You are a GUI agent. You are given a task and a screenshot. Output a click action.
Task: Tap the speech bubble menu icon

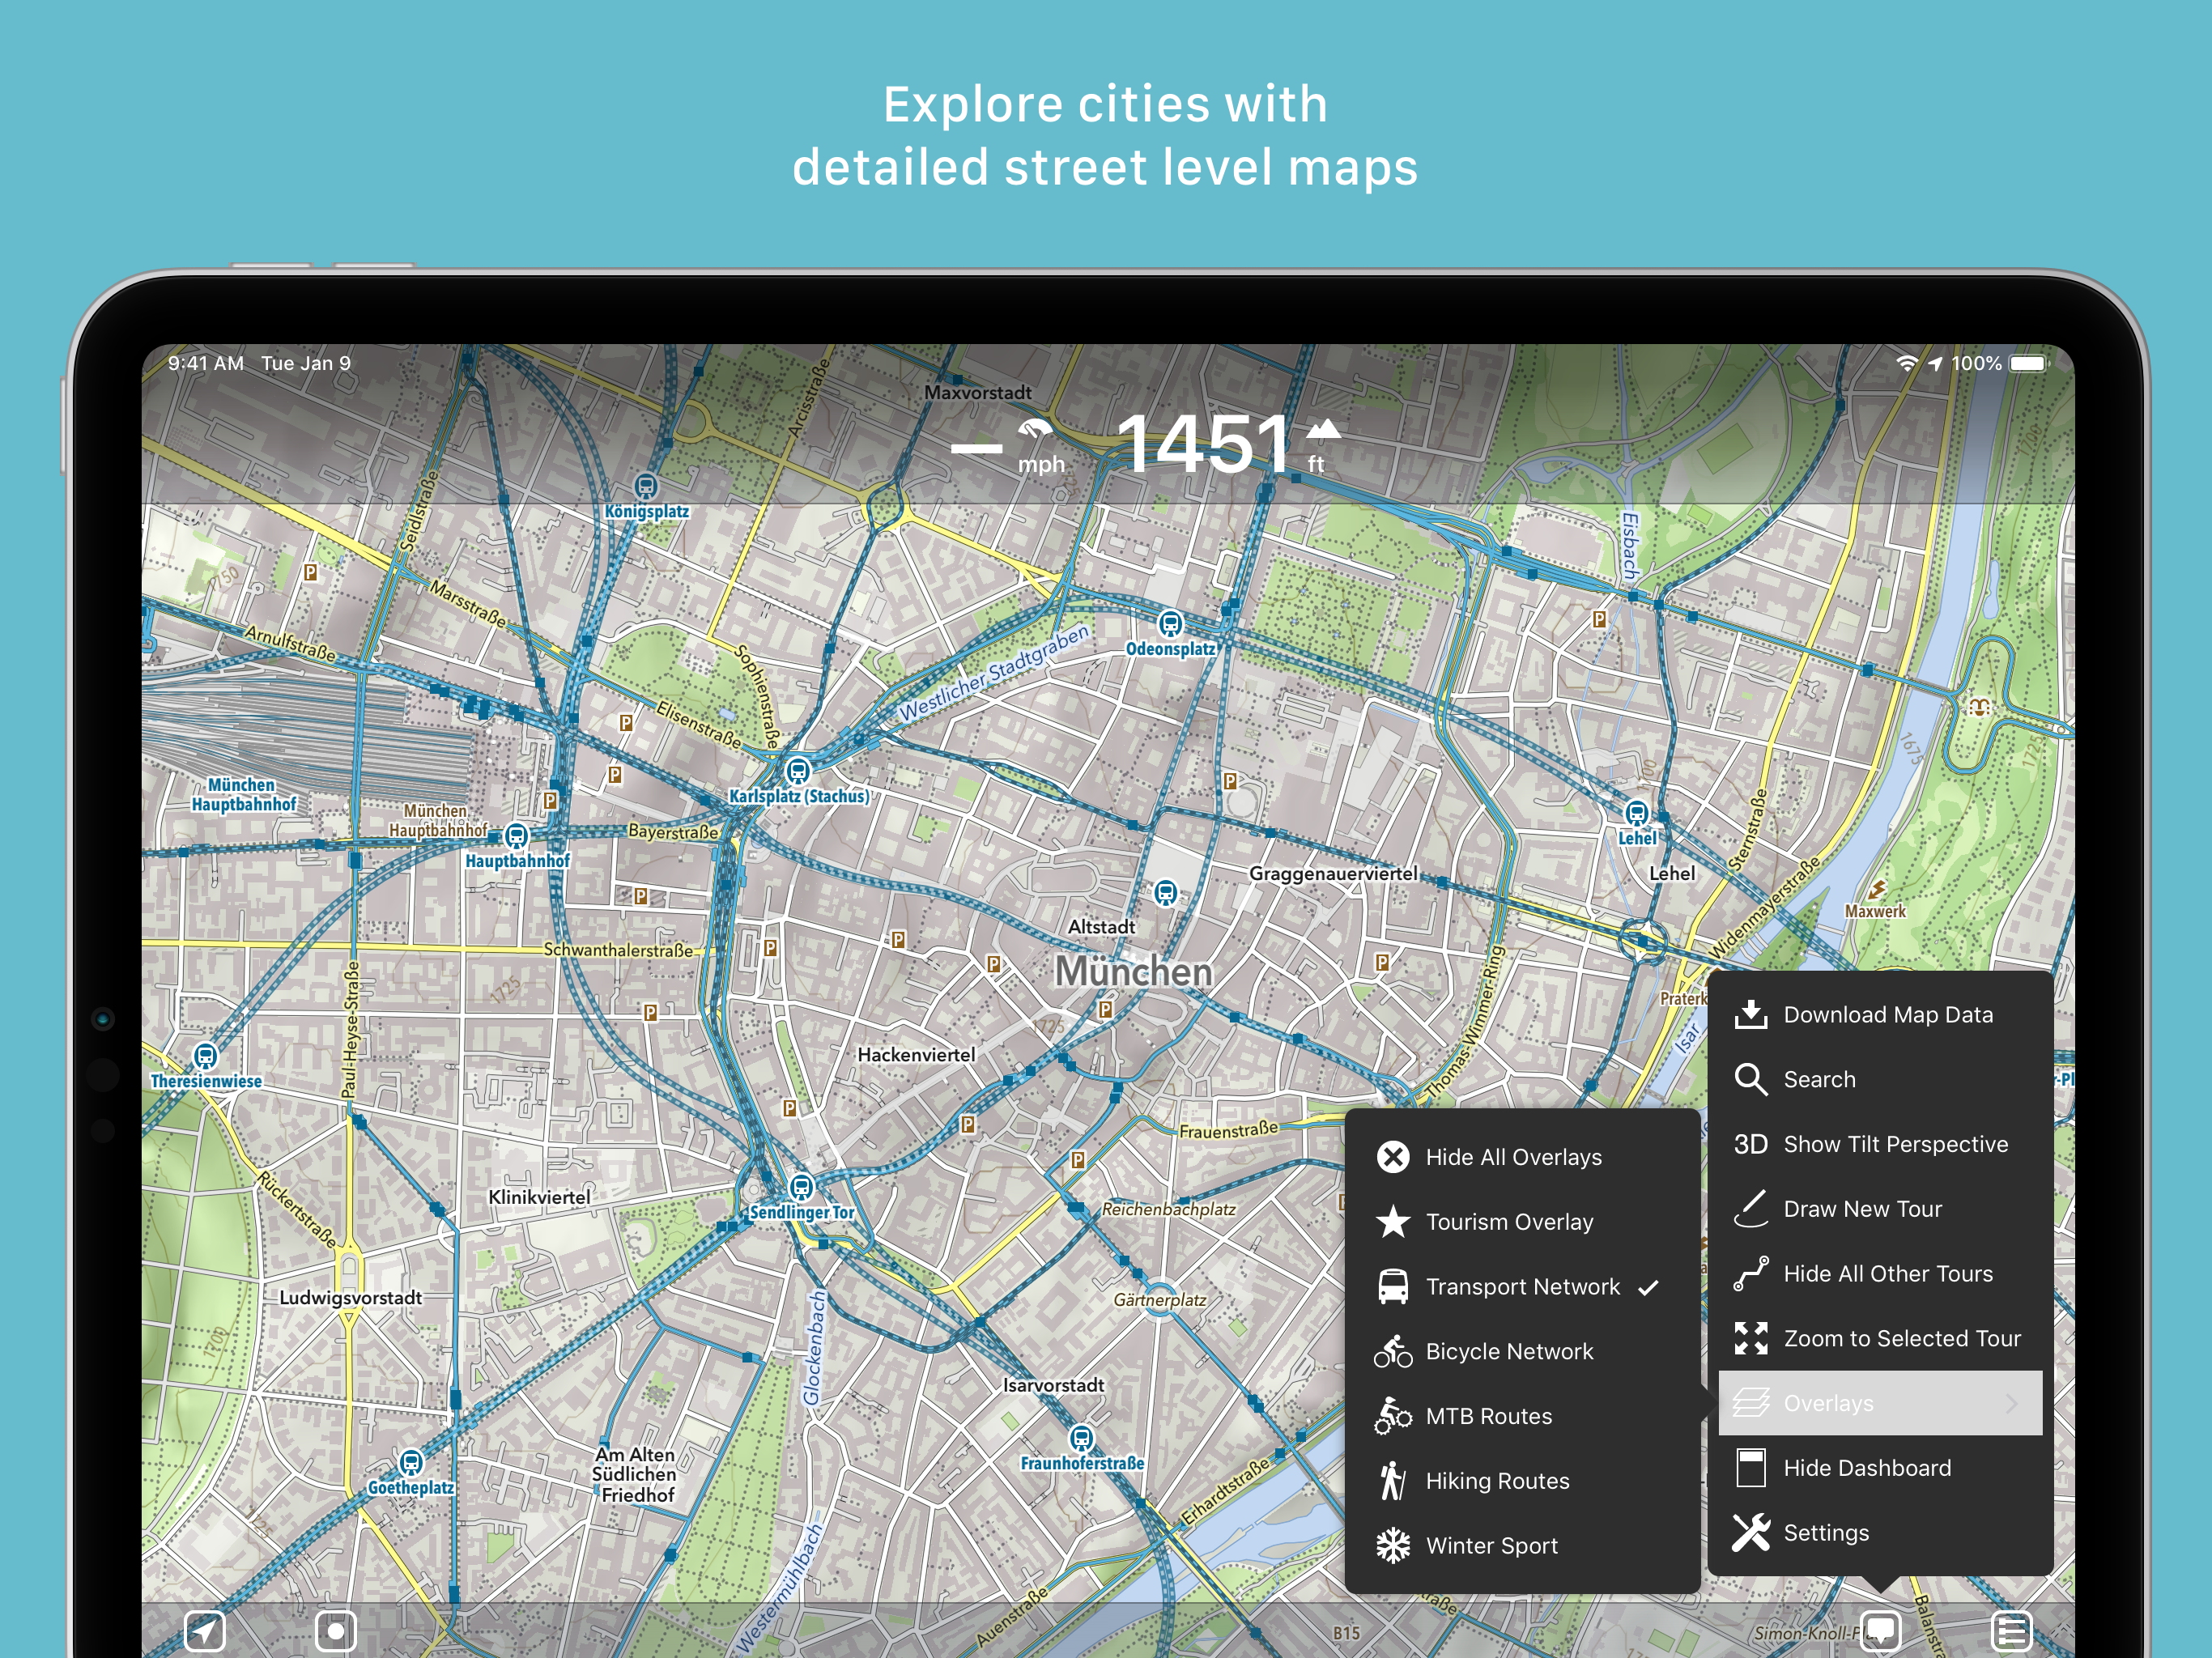1879,1631
